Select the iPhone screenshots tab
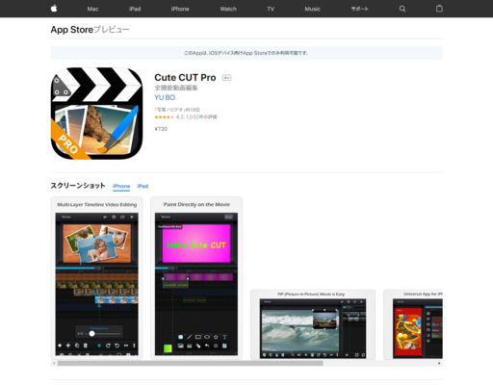This screenshot has width=493, height=385. click(x=121, y=186)
